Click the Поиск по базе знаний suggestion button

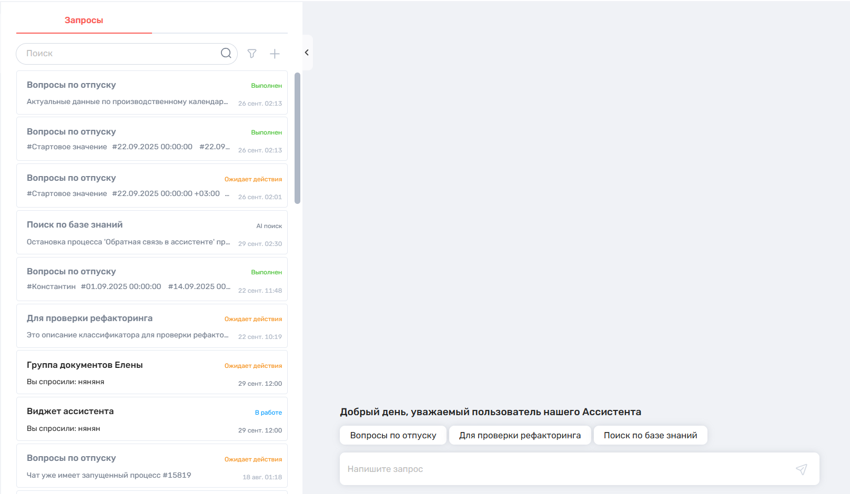pos(650,435)
